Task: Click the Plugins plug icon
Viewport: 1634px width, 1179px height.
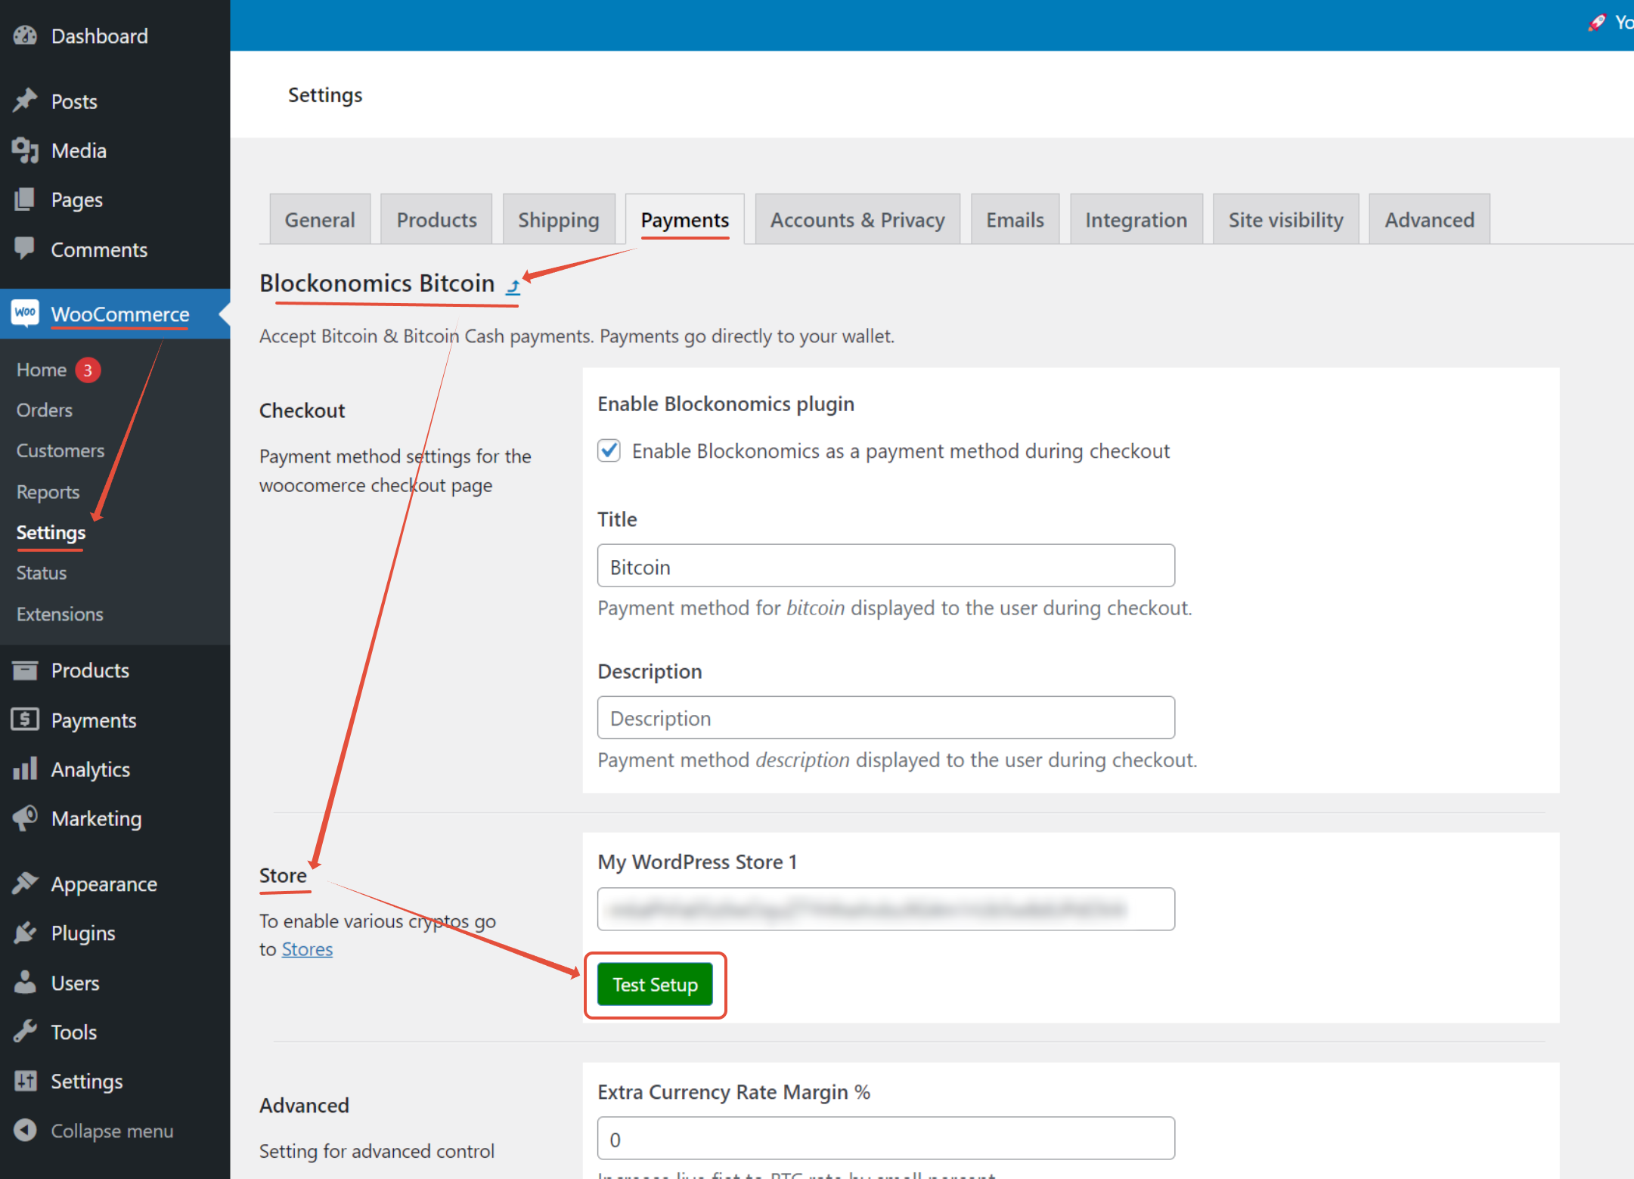Action: [x=25, y=933]
